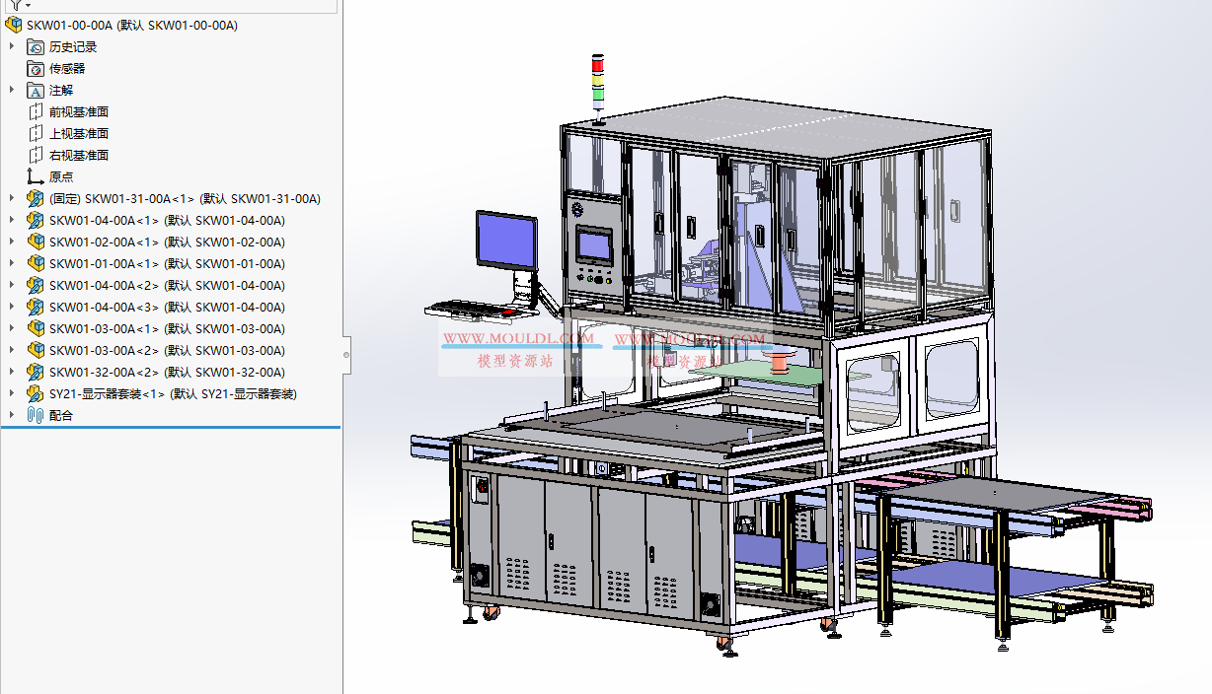Image resolution: width=1212 pixels, height=694 pixels.
Task: Click the 前视基准面 plane icon
Action: click(x=35, y=111)
